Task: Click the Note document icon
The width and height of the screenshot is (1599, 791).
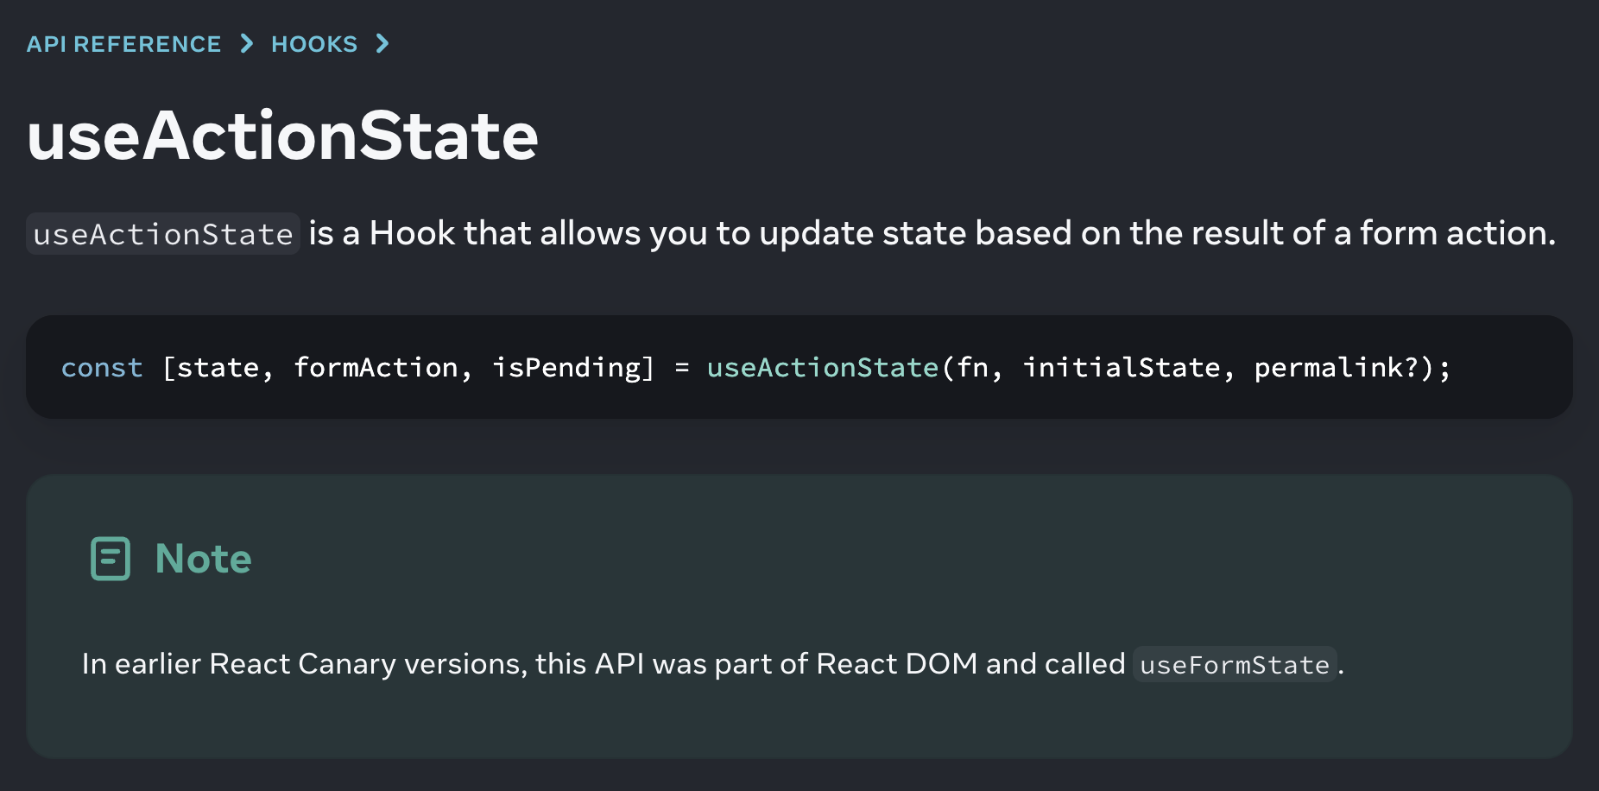Action: 111,559
